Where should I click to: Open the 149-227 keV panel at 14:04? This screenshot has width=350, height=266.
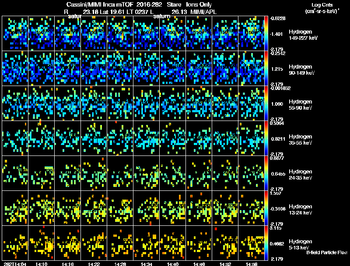tap(15, 34)
